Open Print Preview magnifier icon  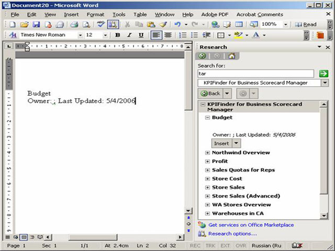point(86,25)
